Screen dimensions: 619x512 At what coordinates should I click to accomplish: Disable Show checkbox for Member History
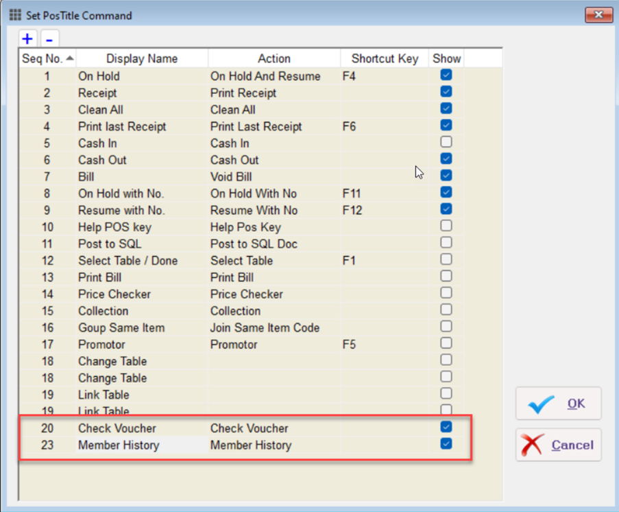(446, 444)
